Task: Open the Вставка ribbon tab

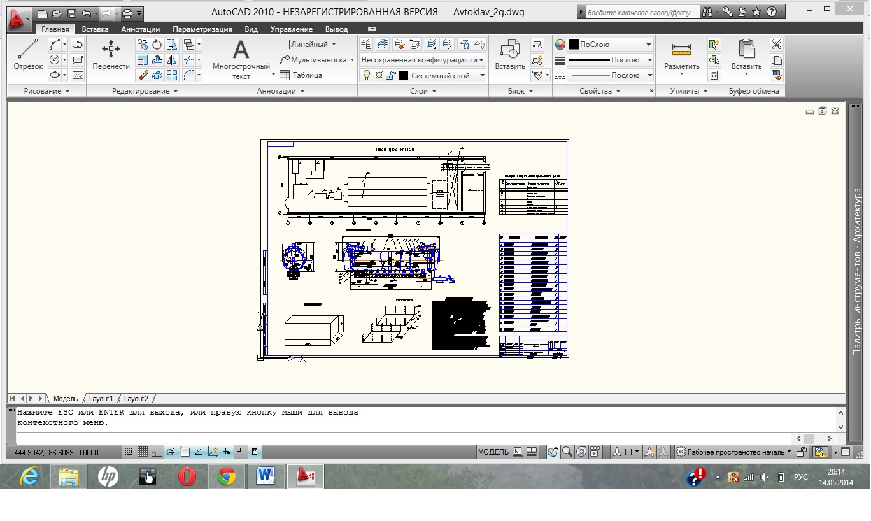Action: [x=95, y=29]
